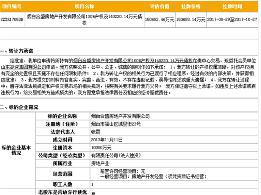
Task: Select listing price 150693.14万元
Action: point(191,19)
